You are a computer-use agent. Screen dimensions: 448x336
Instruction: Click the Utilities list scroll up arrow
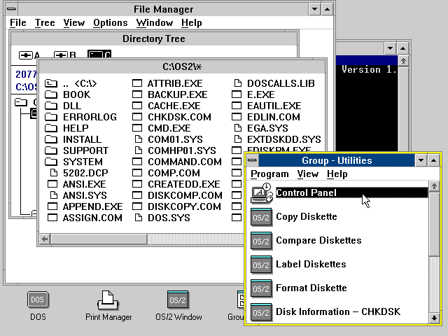point(434,186)
